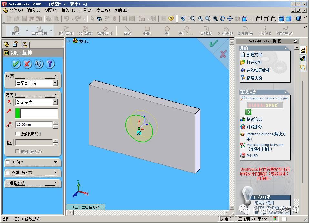
Task: Click 新建文档 New Document link
Action: point(254,55)
